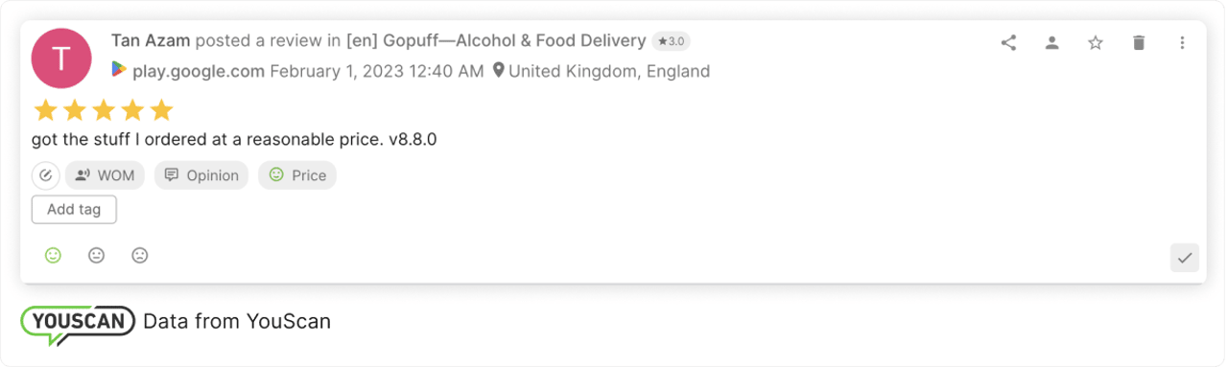Open the assign person icon
This screenshot has height=367, width=1228.
point(1052,42)
